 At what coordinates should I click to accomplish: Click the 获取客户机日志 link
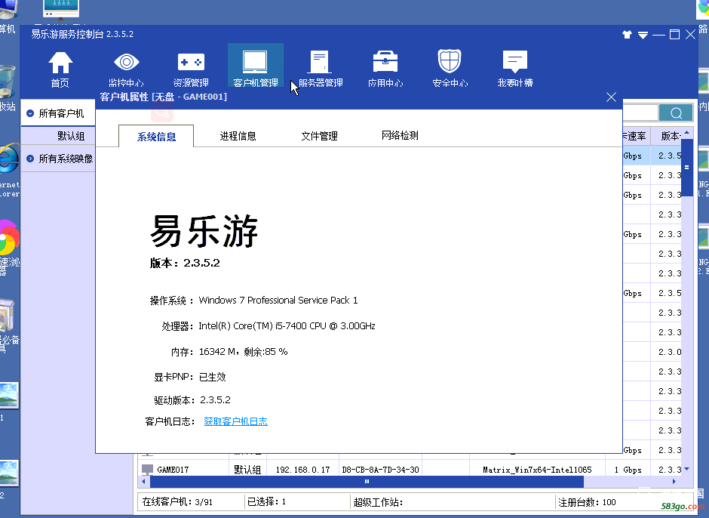(235, 421)
